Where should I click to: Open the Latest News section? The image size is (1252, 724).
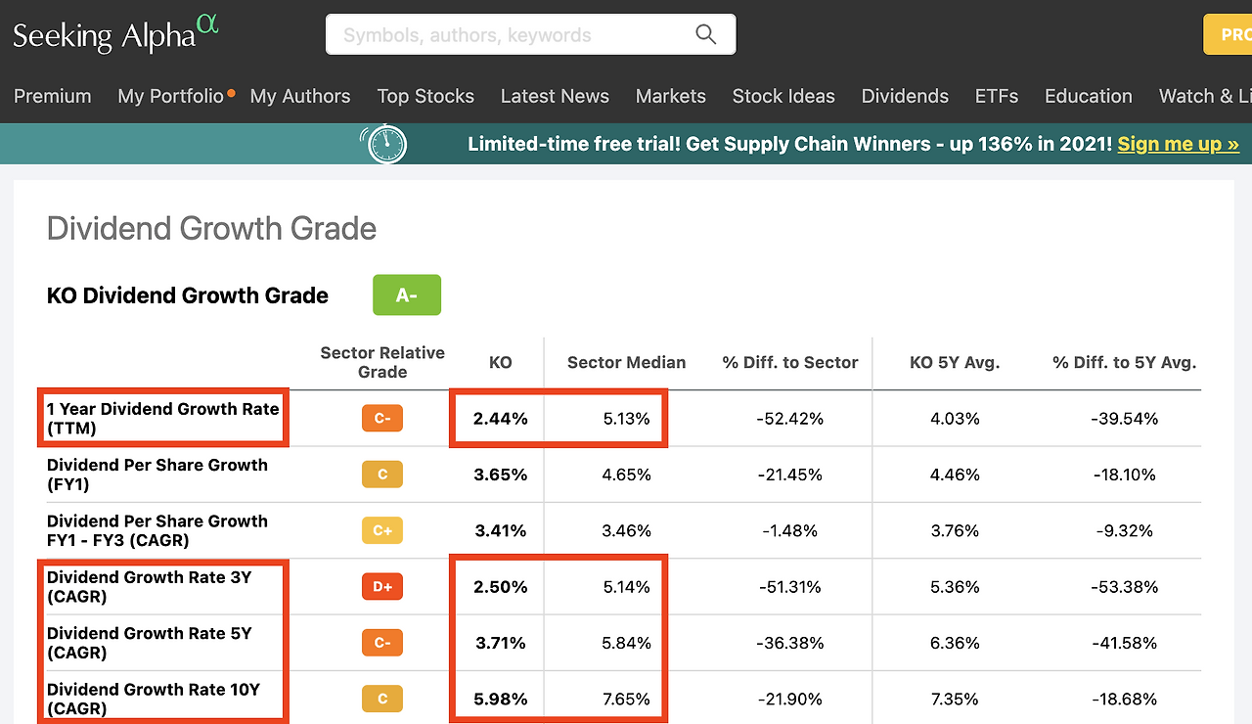[555, 96]
